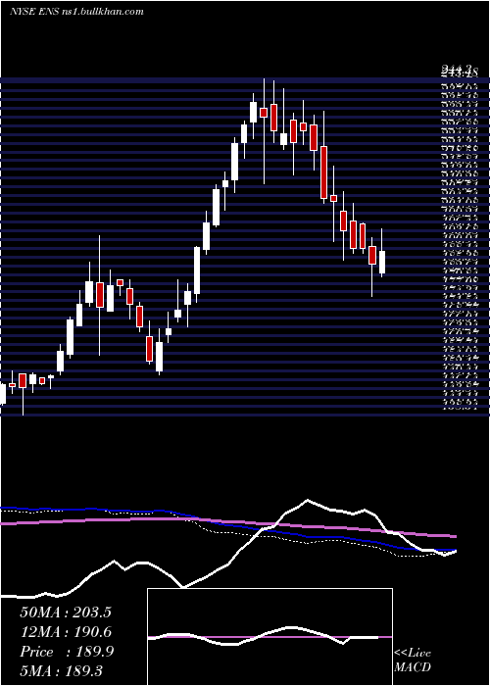Click inside the MACD inset chart

click(269, 637)
